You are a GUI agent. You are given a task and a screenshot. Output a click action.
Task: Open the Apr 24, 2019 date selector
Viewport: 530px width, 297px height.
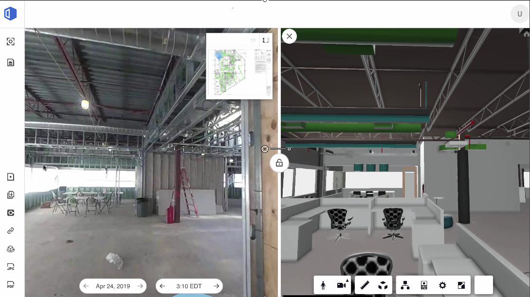point(113,286)
